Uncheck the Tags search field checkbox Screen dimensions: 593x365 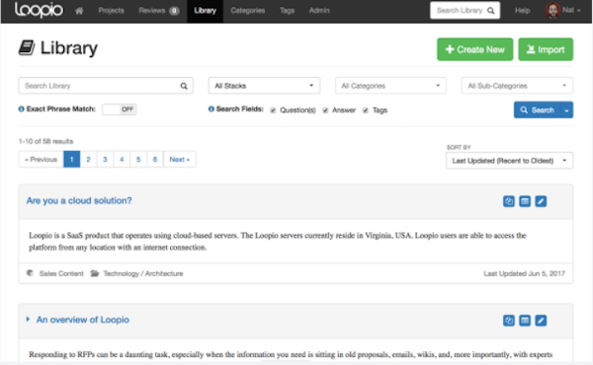[x=366, y=110]
